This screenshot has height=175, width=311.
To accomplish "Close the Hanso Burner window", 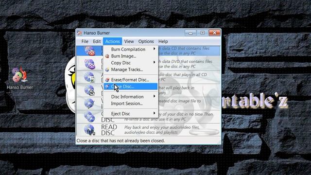I will point(214,33).
